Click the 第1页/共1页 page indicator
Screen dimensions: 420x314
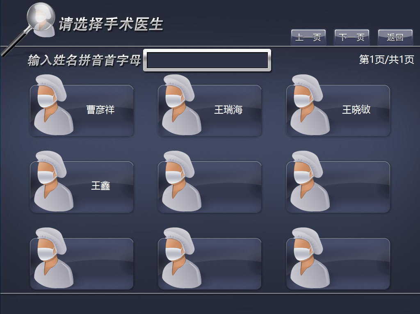[386, 60]
